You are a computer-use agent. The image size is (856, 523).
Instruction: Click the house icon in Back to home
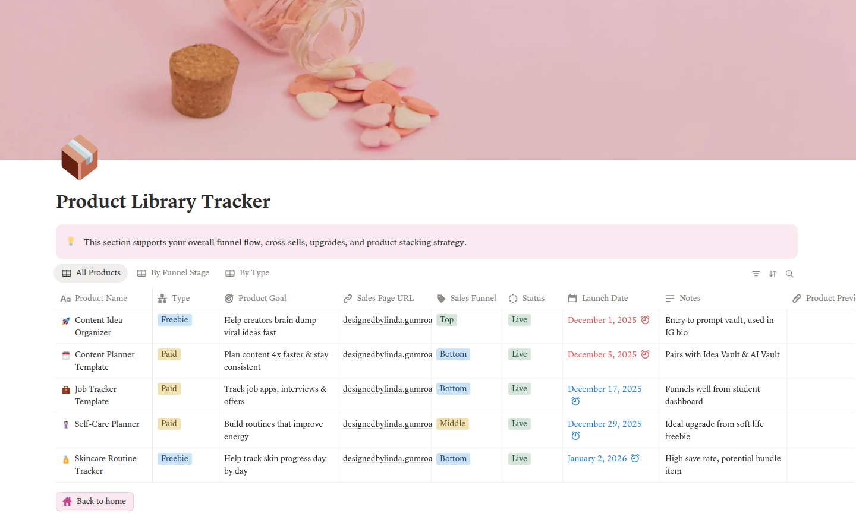click(67, 502)
